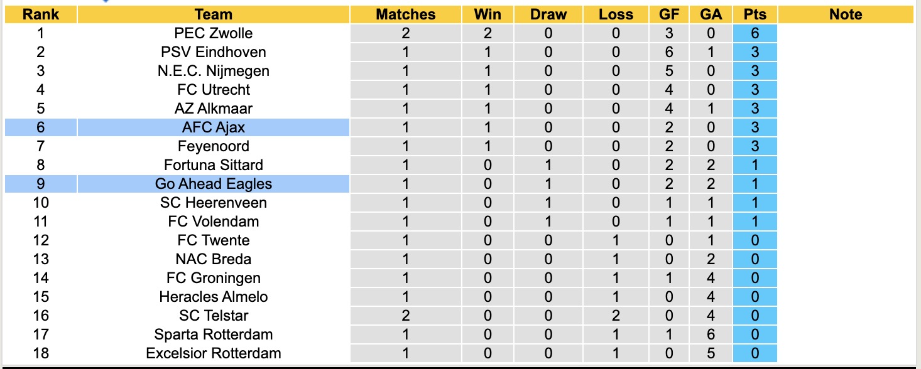Open PSV Eindhoven team entry
921x369 pixels.
[213, 52]
